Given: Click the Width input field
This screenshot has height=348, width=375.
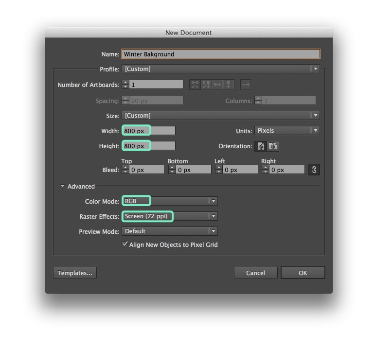Looking at the screenshot, I should [x=149, y=131].
